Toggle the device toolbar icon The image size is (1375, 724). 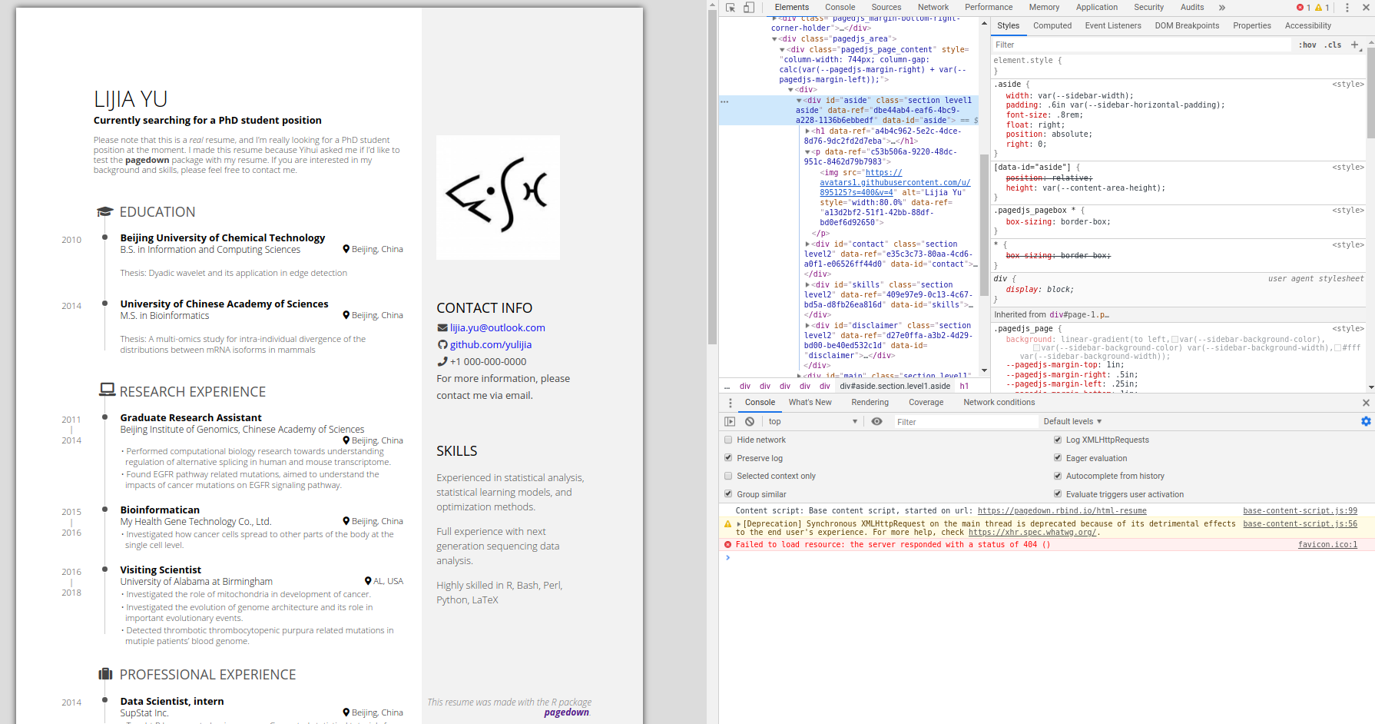[749, 8]
